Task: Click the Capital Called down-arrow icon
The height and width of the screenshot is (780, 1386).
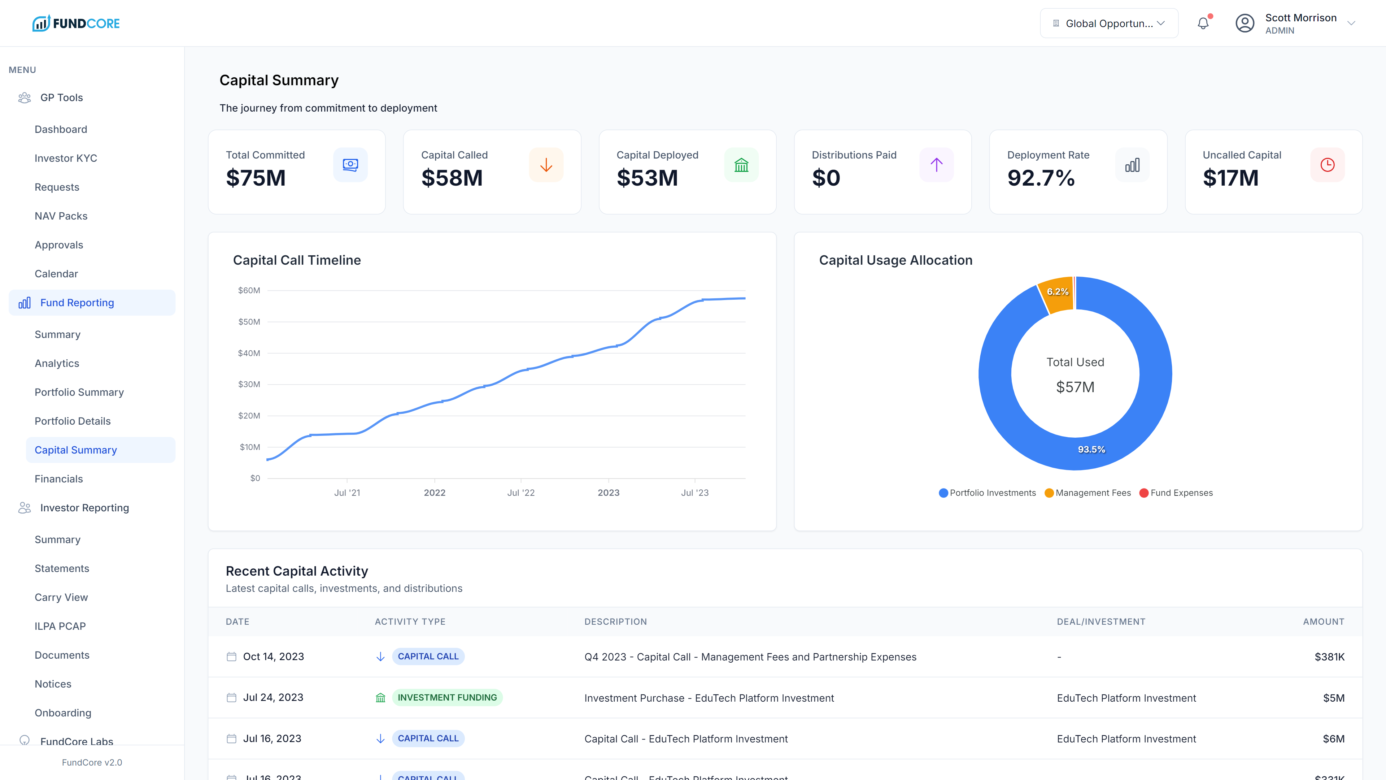Action: point(546,165)
